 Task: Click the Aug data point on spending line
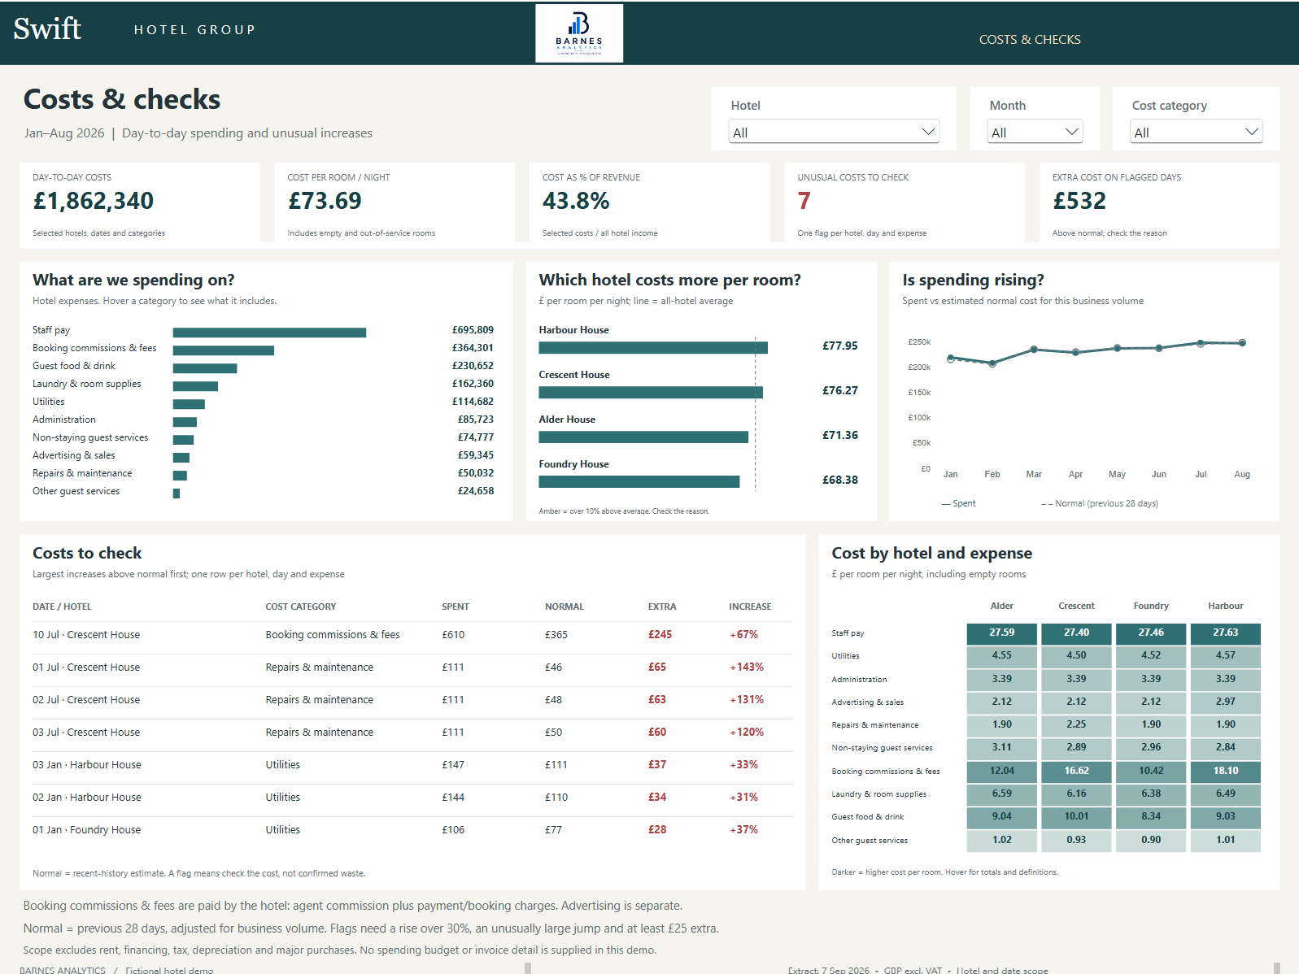1242,343
